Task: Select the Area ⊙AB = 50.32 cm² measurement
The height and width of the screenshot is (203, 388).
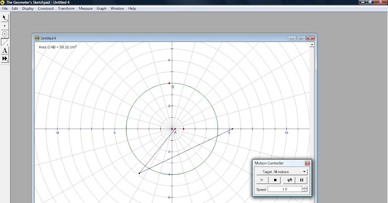Action: click(58, 47)
